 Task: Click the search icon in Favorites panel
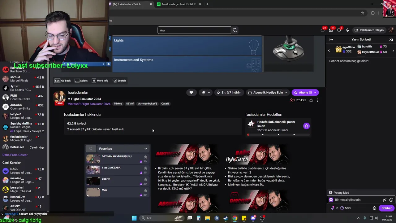coord(91,149)
